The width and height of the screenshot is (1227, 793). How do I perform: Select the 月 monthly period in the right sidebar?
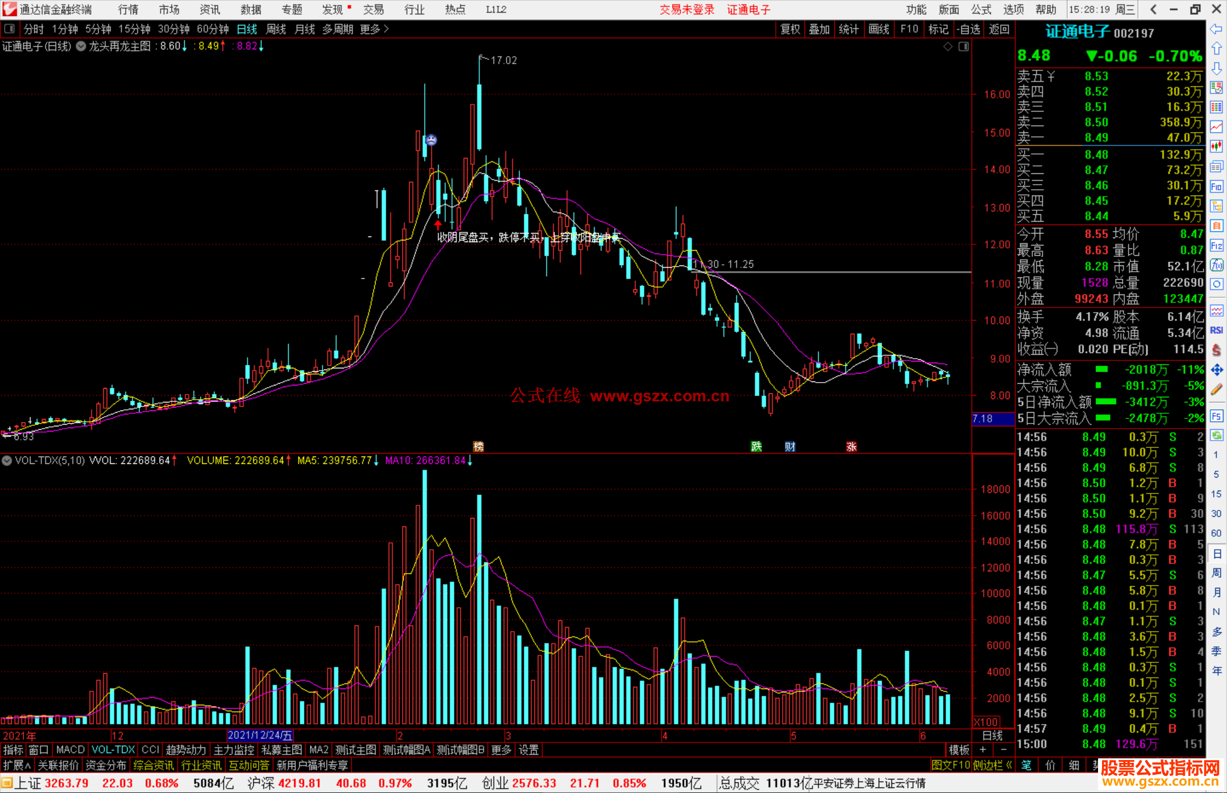[x=1216, y=592]
